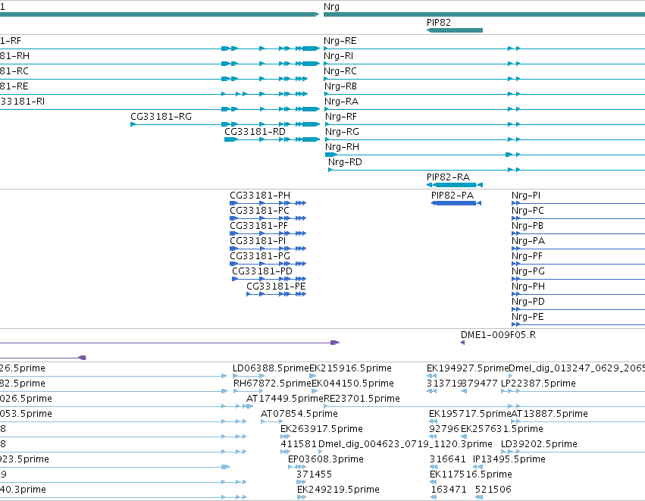The image size is (645, 501).
Task: Click the PIP82-PA protein label
Action: [x=452, y=196]
